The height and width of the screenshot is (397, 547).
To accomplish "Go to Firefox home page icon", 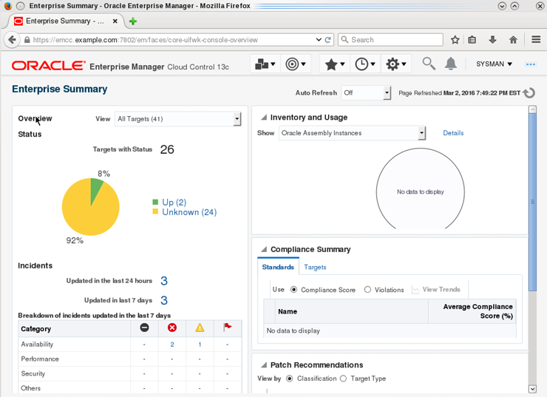I will [513, 40].
